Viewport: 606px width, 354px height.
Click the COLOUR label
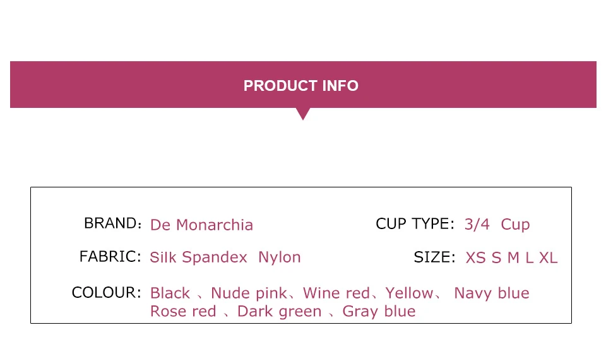coord(105,293)
